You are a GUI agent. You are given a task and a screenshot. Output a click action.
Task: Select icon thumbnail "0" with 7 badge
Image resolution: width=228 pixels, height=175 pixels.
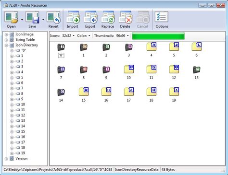point(61,47)
